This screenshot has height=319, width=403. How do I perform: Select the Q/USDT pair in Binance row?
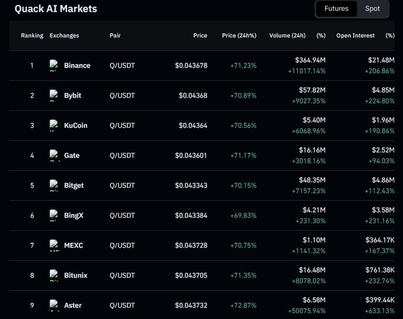(122, 66)
